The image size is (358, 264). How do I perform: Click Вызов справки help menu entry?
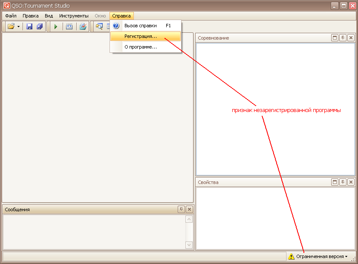coord(140,26)
